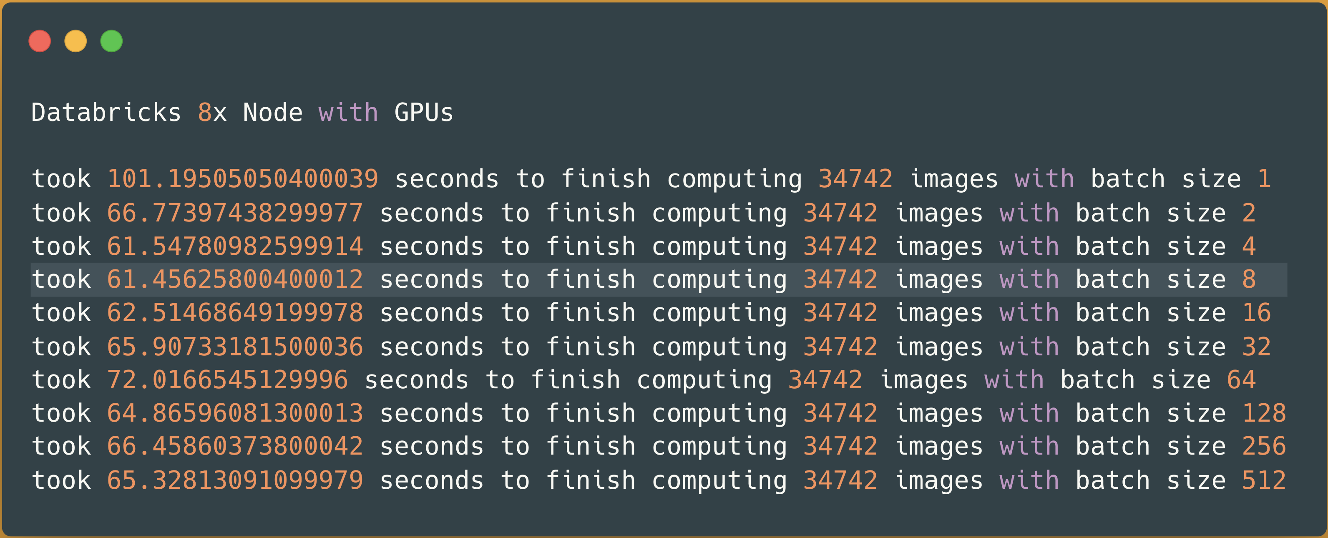Click the purple 'with' in the title

tap(348, 113)
